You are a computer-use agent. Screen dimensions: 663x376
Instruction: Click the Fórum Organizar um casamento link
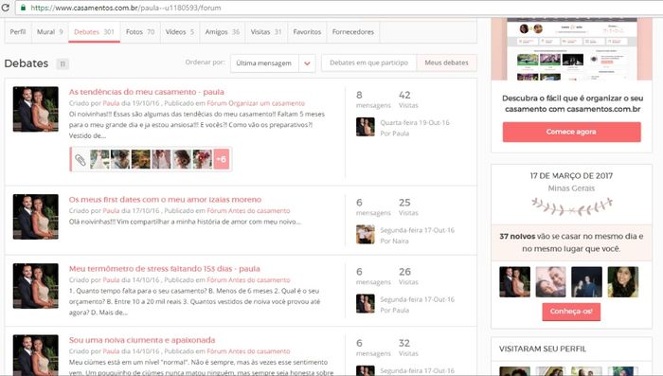pos(256,103)
